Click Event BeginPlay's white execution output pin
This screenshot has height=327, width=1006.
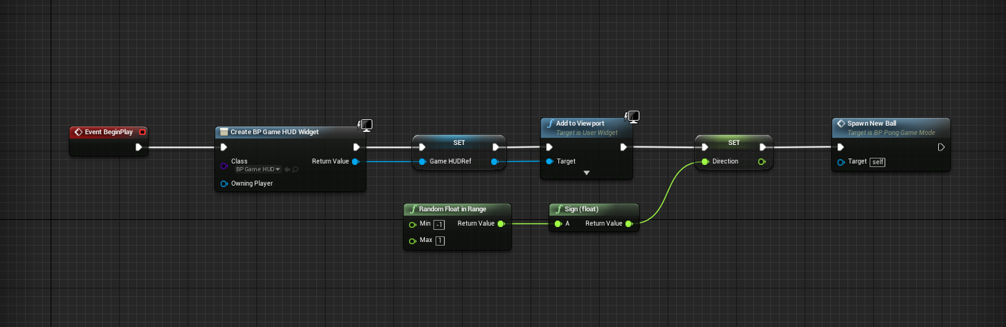(139, 148)
